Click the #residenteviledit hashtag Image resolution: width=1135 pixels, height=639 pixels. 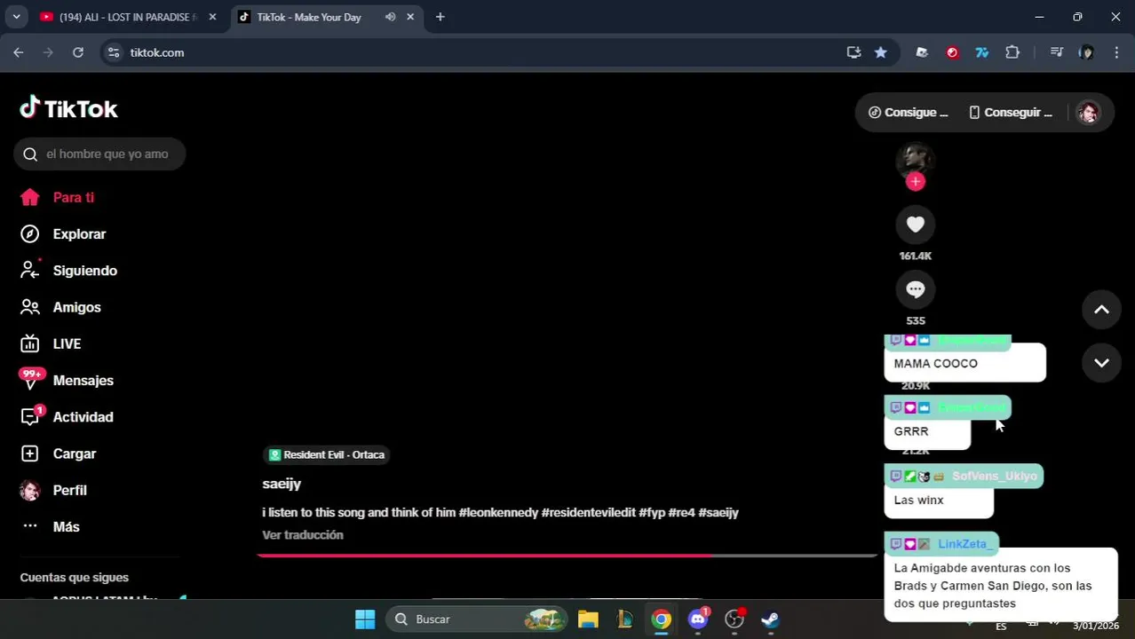click(588, 512)
